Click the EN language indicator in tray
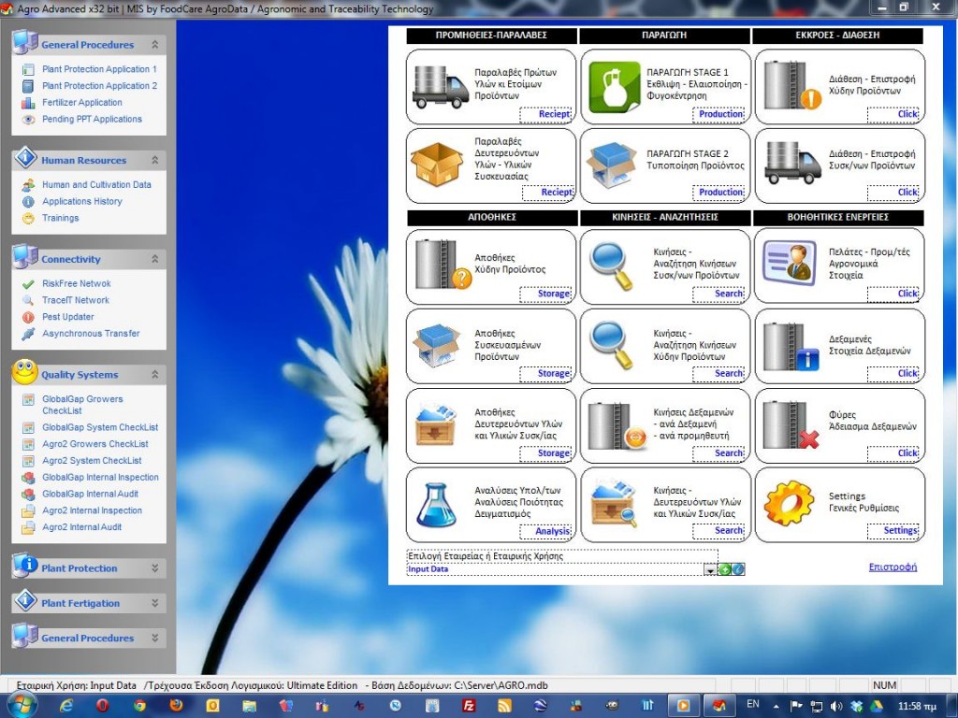The height and width of the screenshot is (718, 958). click(x=753, y=704)
